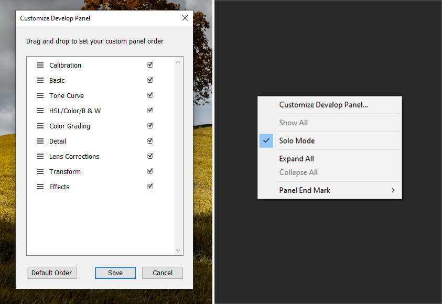This screenshot has height=304, width=442.
Task: Hide the Transform panel via its checkbox
Action: (x=150, y=171)
